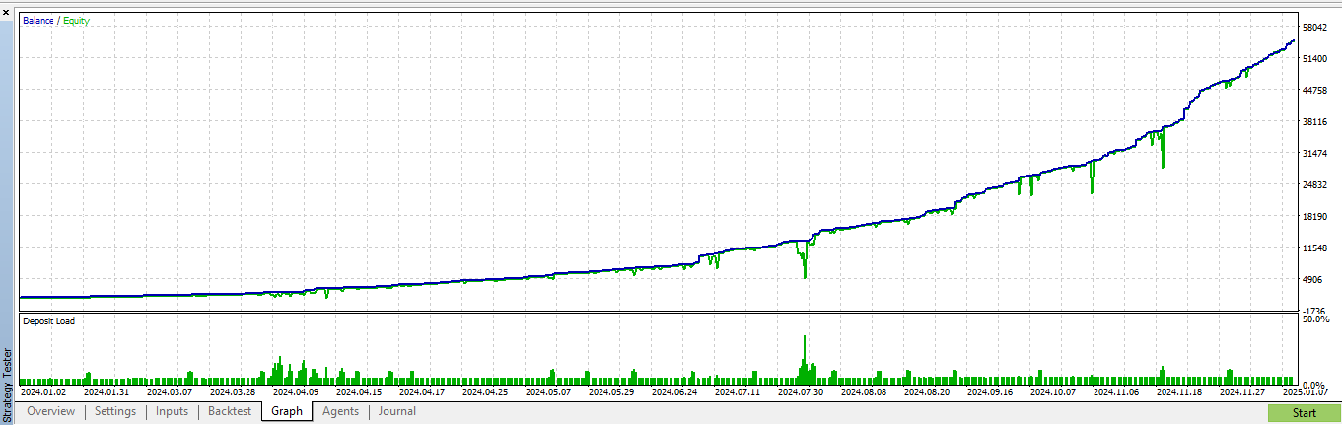Viewport: 1342px width, 425px height.
Task: Click the 2024.04.09 date label
Action: 297,391
